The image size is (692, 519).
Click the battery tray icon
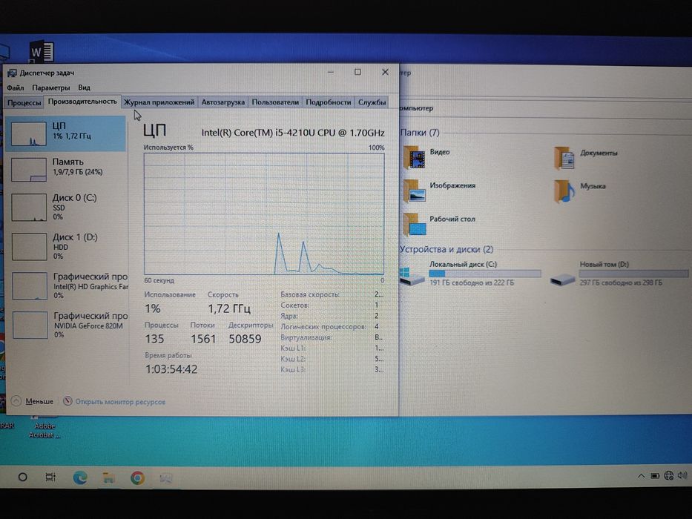point(655,476)
